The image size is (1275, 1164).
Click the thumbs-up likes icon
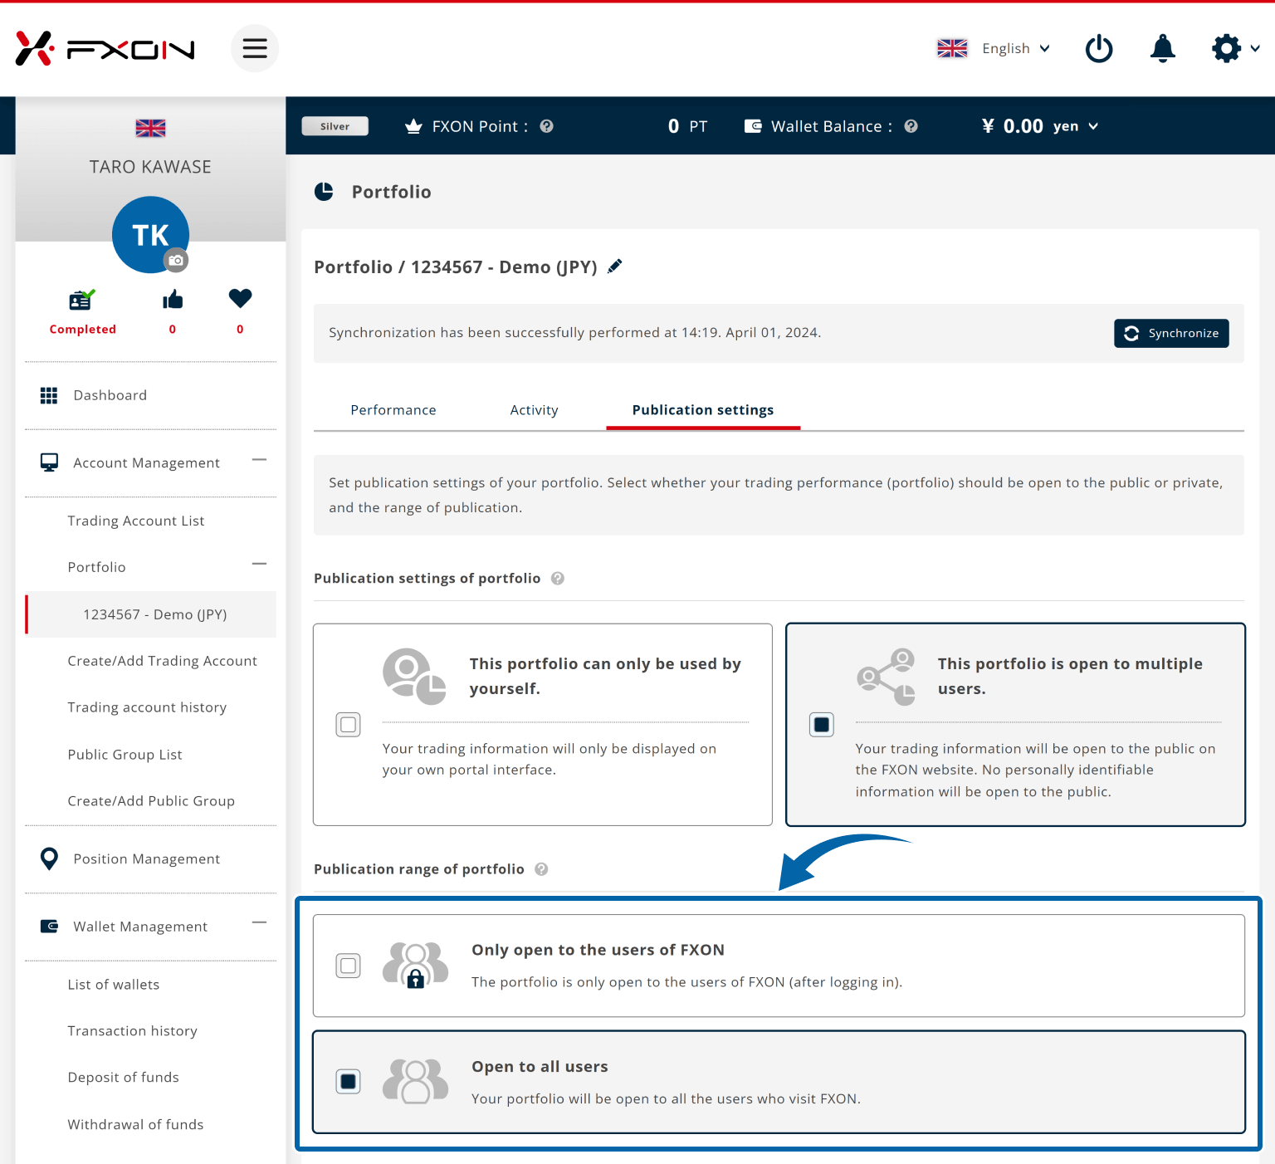coord(173,299)
